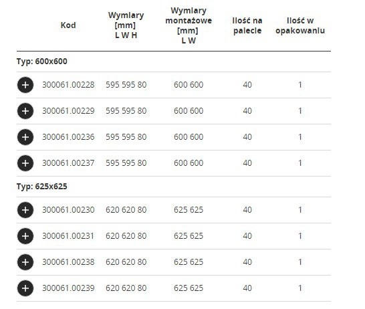The image size is (365, 309).
Task: Click plus icon beside 300061.00237
Action: coord(25,163)
